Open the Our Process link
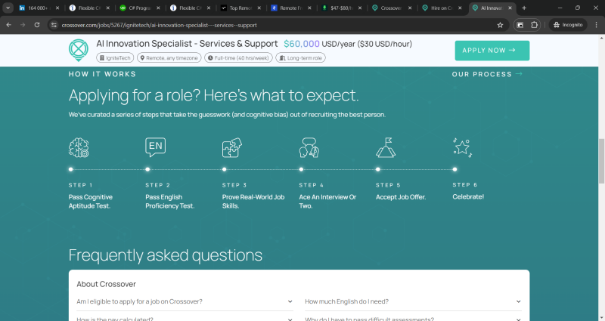 pyautogui.click(x=487, y=74)
